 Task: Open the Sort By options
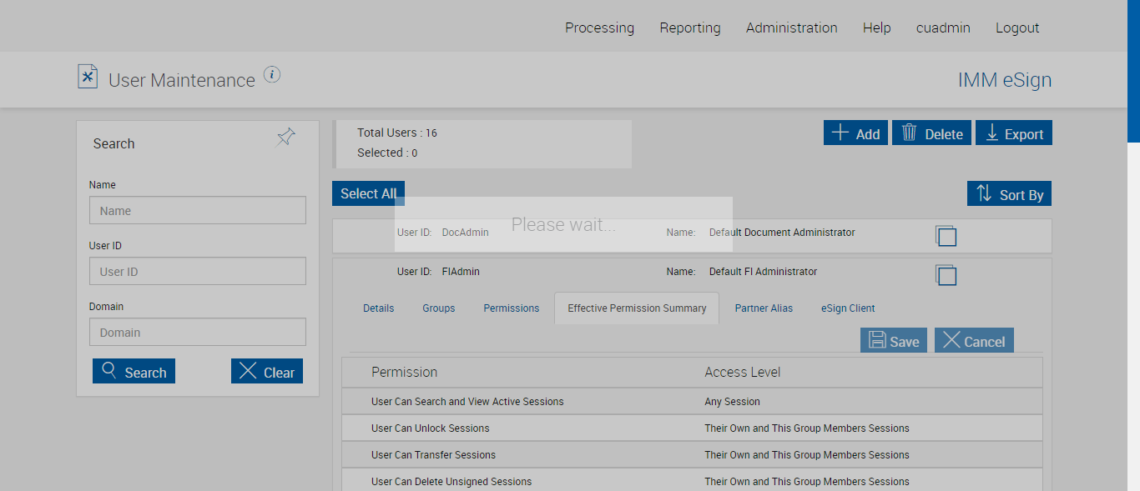[x=1010, y=194]
